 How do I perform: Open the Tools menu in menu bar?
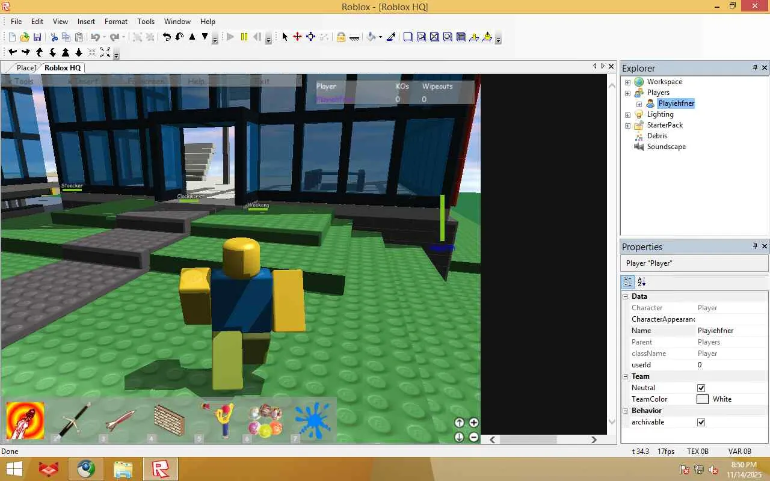click(146, 22)
